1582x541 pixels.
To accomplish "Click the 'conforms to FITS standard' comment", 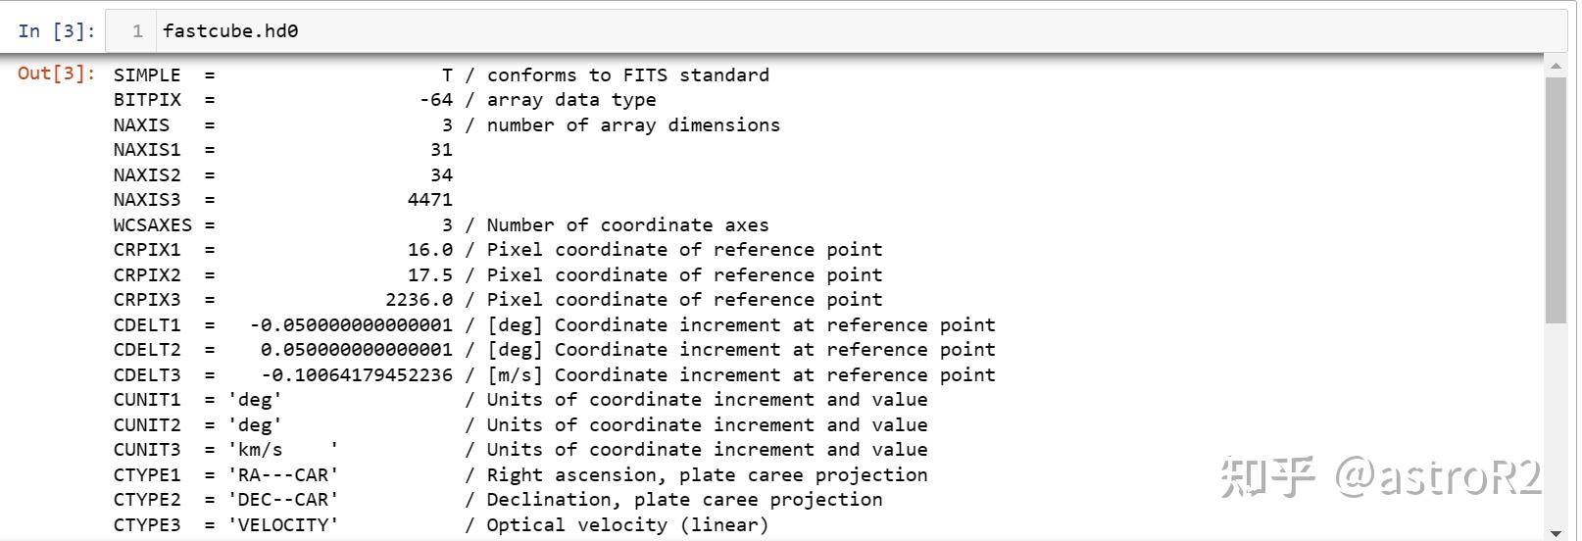I will [628, 75].
